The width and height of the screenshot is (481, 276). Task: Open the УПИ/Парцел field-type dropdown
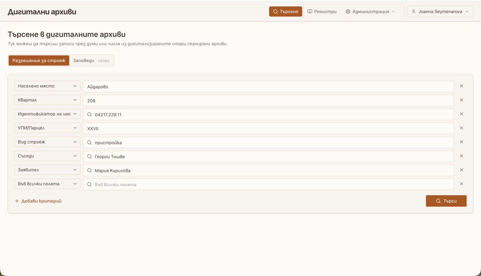(x=47, y=128)
